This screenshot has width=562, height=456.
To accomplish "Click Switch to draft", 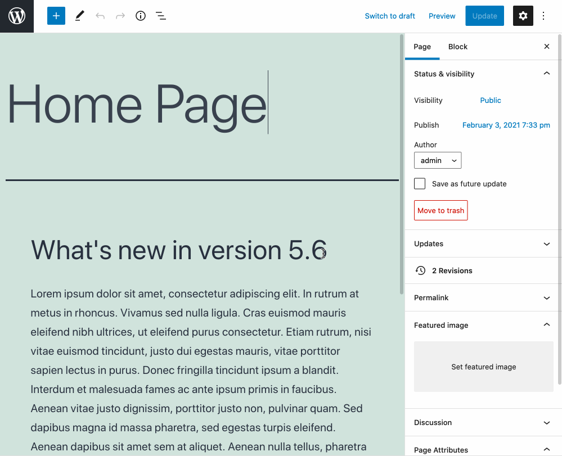I will [390, 16].
